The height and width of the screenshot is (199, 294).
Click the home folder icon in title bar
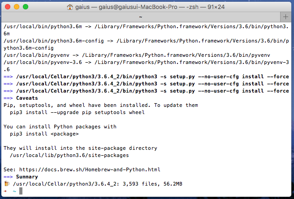pos(70,7)
